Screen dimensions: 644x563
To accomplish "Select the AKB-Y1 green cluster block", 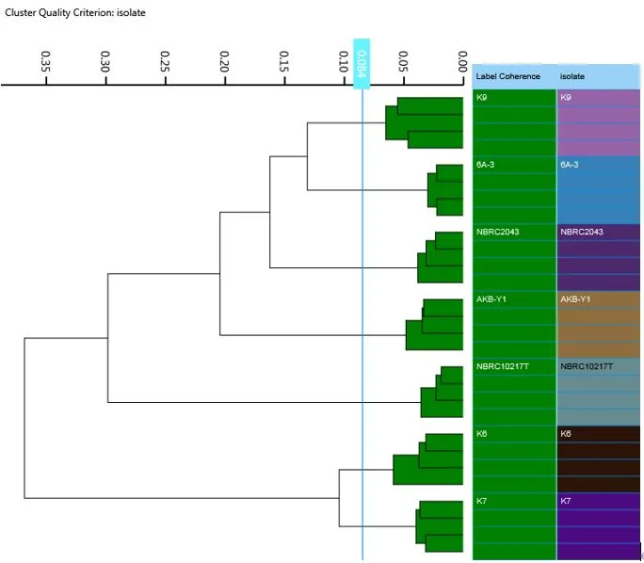I will tap(435, 325).
